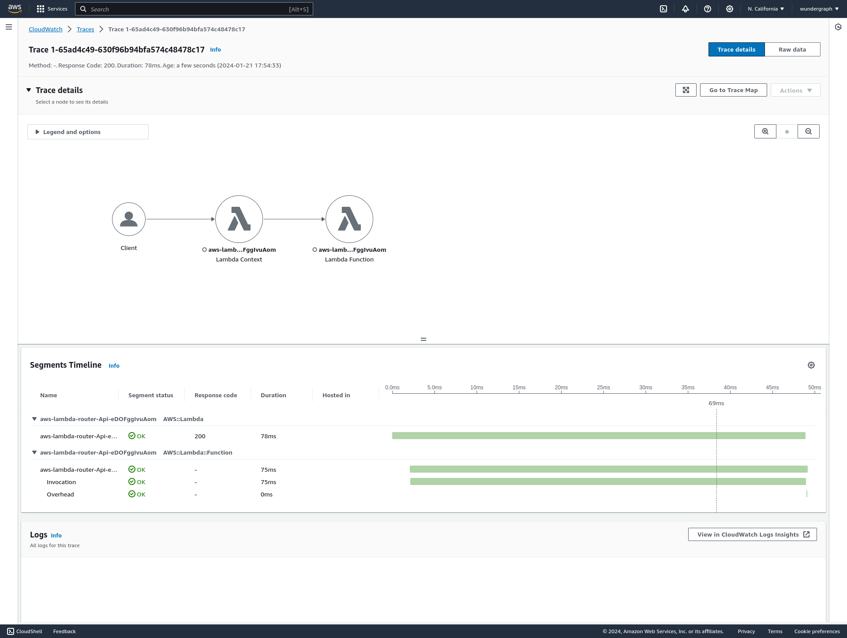
Task: Open CloudShell from the top navigation bar
Action: 663,9
